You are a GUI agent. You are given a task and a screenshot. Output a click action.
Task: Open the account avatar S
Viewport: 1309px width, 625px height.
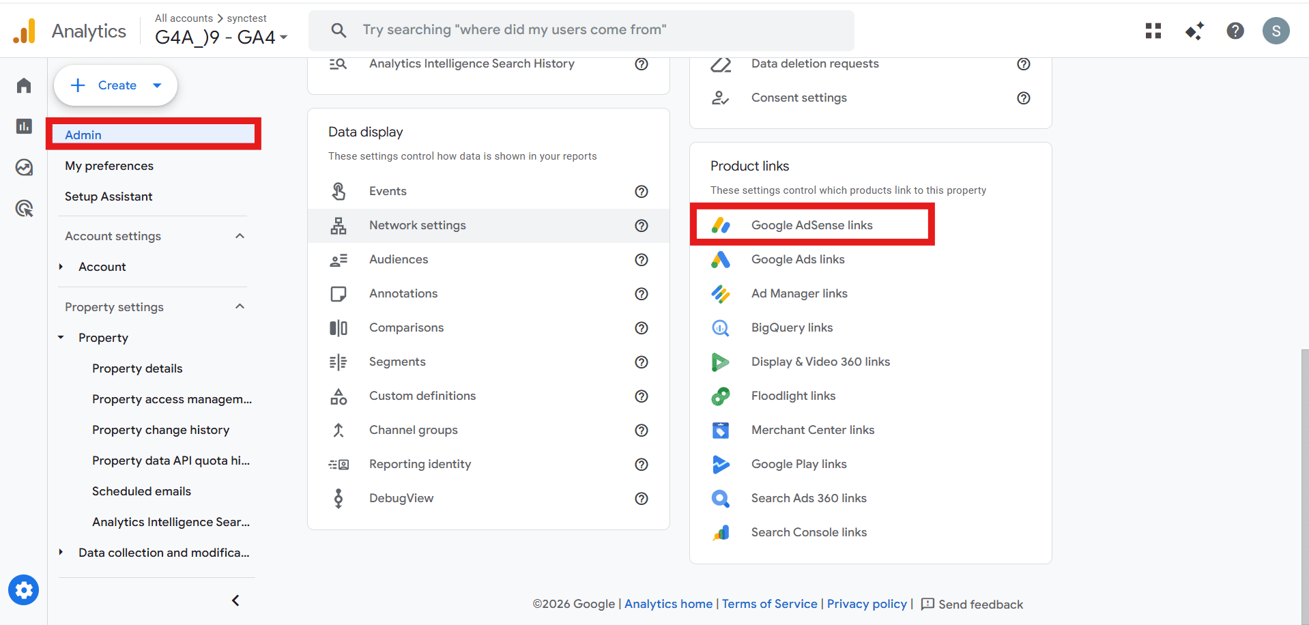(x=1276, y=31)
